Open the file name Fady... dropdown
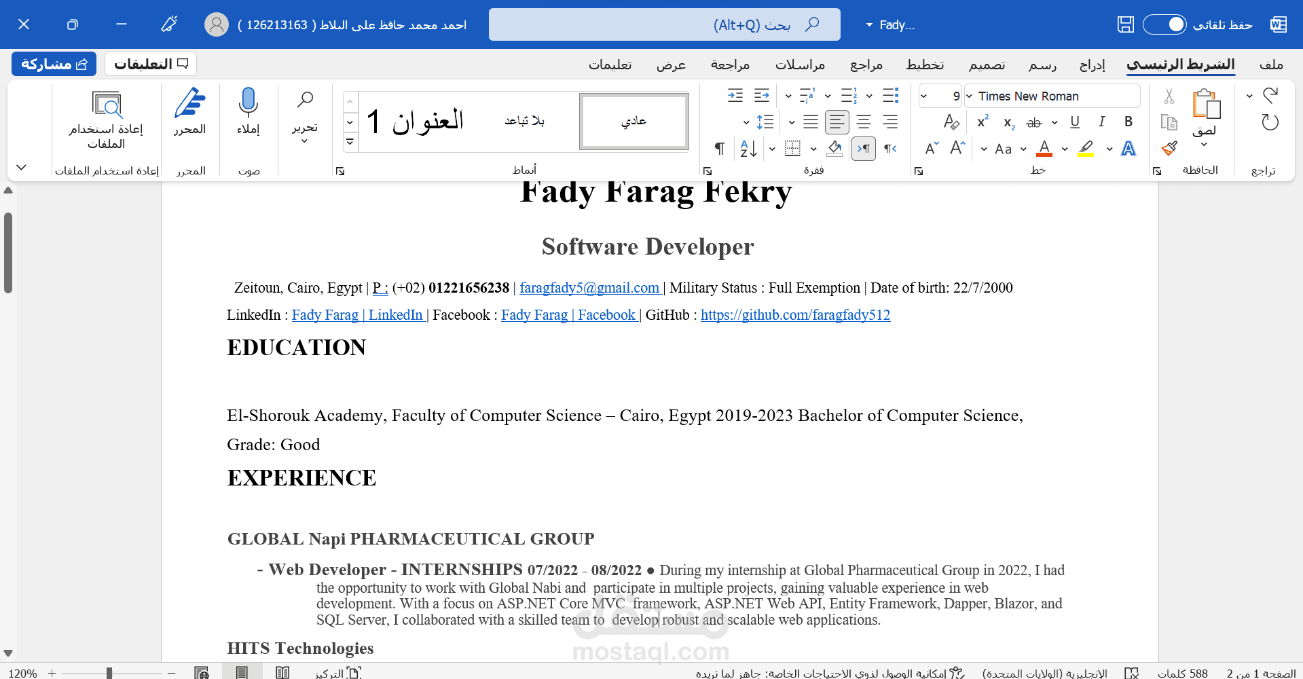 (891, 25)
